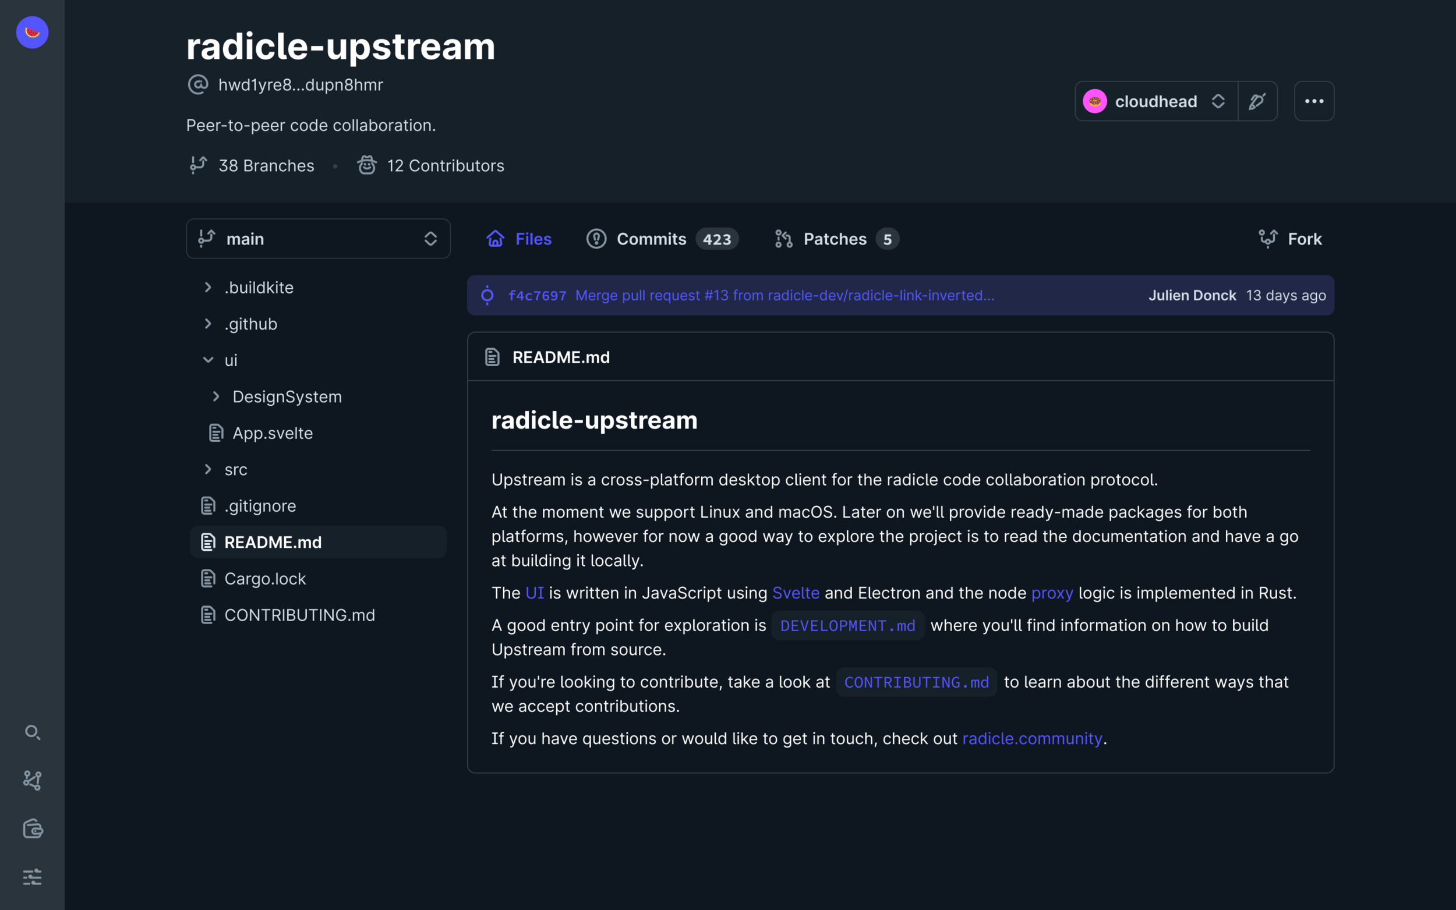The height and width of the screenshot is (910, 1456).
Task: Open the wallet from the sidebar
Action: [32, 828]
